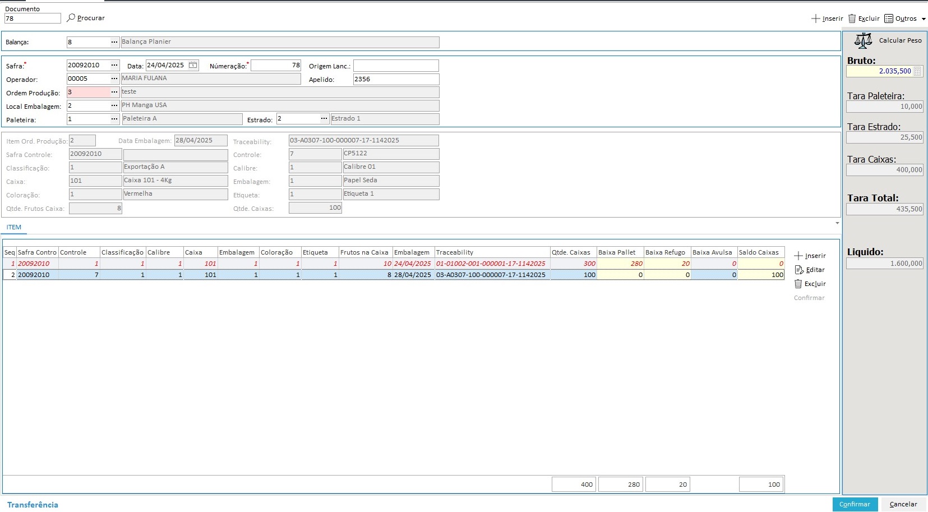Click the Embalagem date 24/04/2025 cell
The image size is (928, 512).
click(x=413, y=264)
